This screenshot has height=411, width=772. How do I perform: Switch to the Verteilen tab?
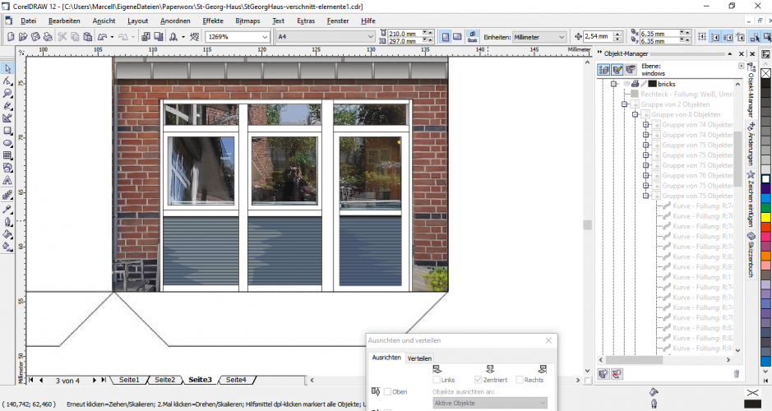[x=419, y=358]
